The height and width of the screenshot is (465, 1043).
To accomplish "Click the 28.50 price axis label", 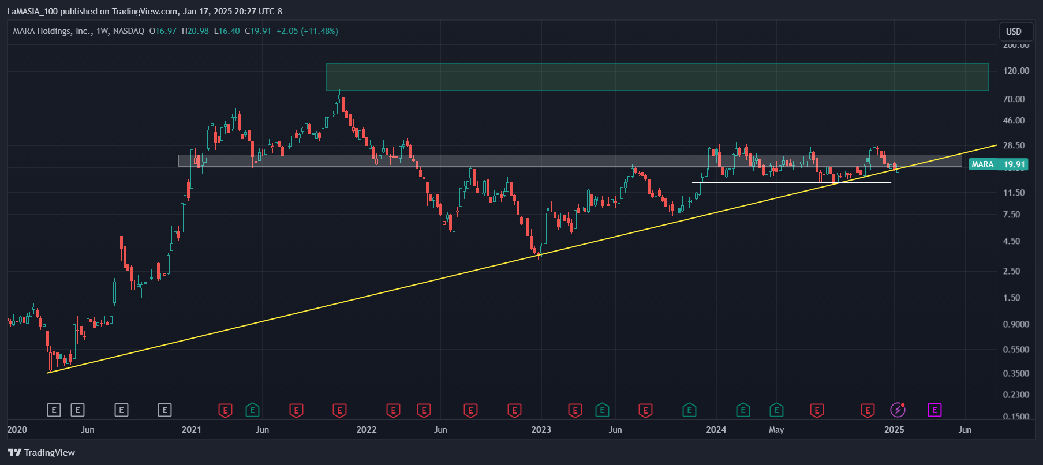I will point(1014,145).
